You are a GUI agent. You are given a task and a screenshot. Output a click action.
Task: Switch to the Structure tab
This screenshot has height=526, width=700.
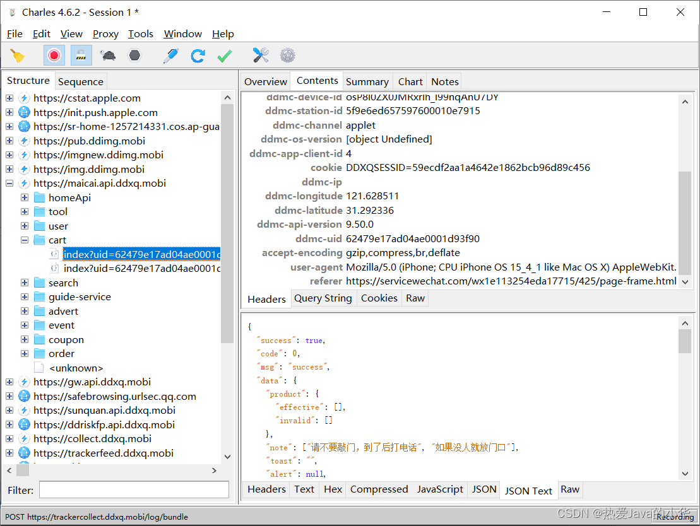click(28, 81)
